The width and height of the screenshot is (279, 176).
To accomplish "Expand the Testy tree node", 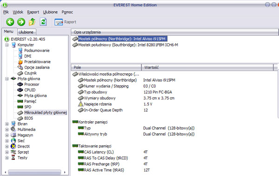I will [7, 158].
